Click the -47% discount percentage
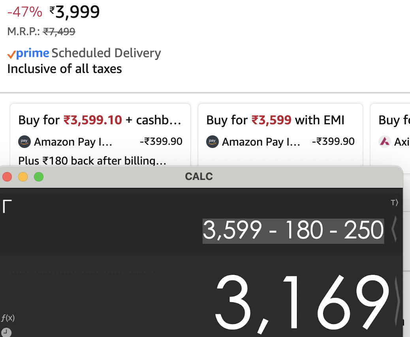Viewport: 410px width, 337px height. pyautogui.click(x=24, y=11)
